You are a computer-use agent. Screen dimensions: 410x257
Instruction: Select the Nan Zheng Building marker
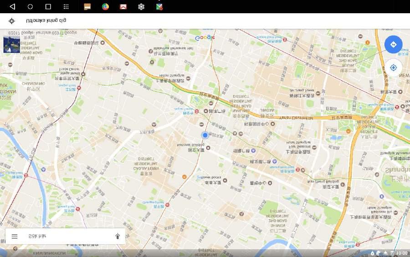[x=343, y=184]
